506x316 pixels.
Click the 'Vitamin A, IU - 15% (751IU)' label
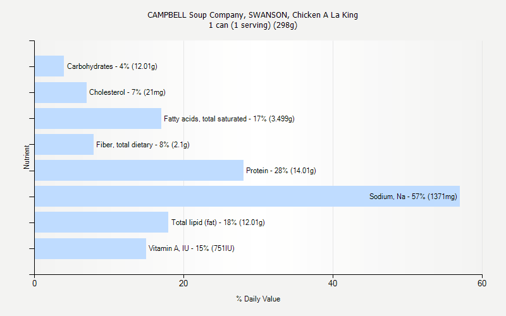(x=192, y=248)
